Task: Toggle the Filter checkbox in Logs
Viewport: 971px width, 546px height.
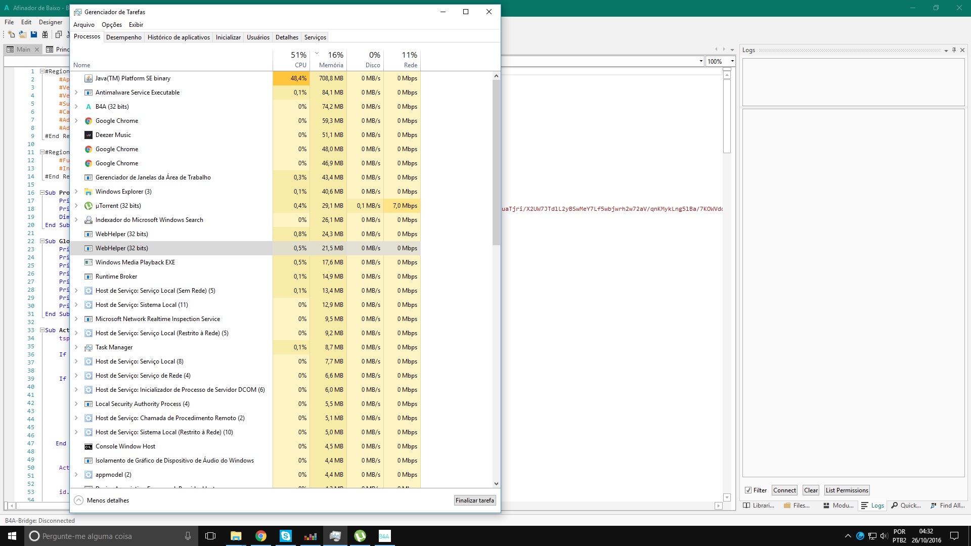Action: click(748, 490)
